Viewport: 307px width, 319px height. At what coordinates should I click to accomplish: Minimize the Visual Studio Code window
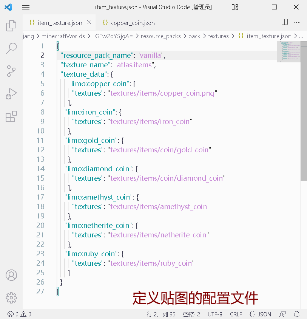[x=253, y=7]
